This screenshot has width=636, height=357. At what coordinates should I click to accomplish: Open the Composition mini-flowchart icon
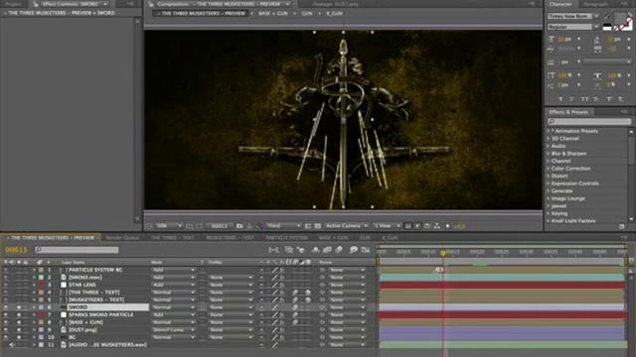pos(274,250)
